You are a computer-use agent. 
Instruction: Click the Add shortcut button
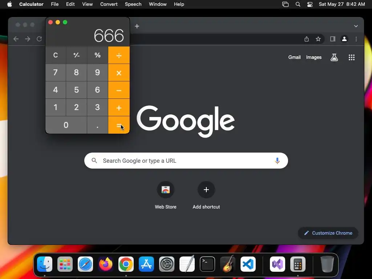(x=206, y=195)
